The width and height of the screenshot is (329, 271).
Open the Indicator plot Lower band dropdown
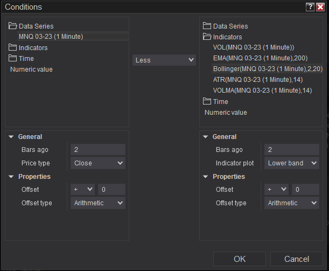292,163
